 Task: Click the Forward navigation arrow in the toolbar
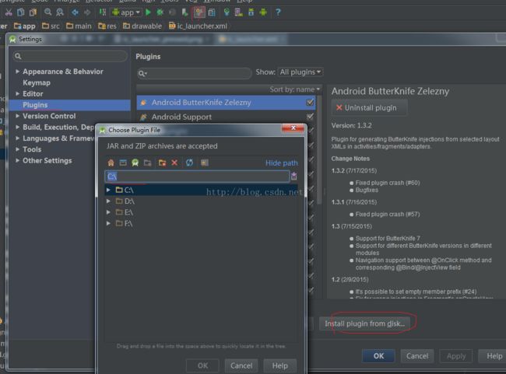pyautogui.click(x=87, y=12)
